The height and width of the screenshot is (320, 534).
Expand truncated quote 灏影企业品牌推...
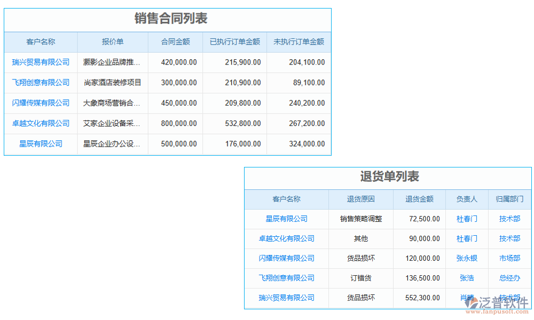112,62
